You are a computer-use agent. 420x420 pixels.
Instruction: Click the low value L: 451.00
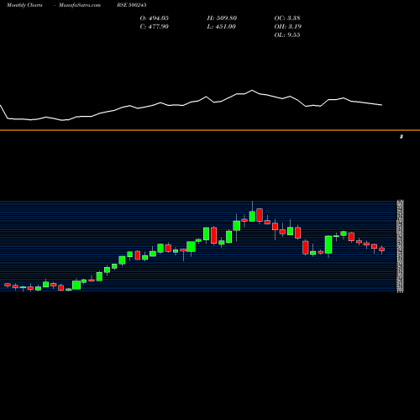coord(222,27)
